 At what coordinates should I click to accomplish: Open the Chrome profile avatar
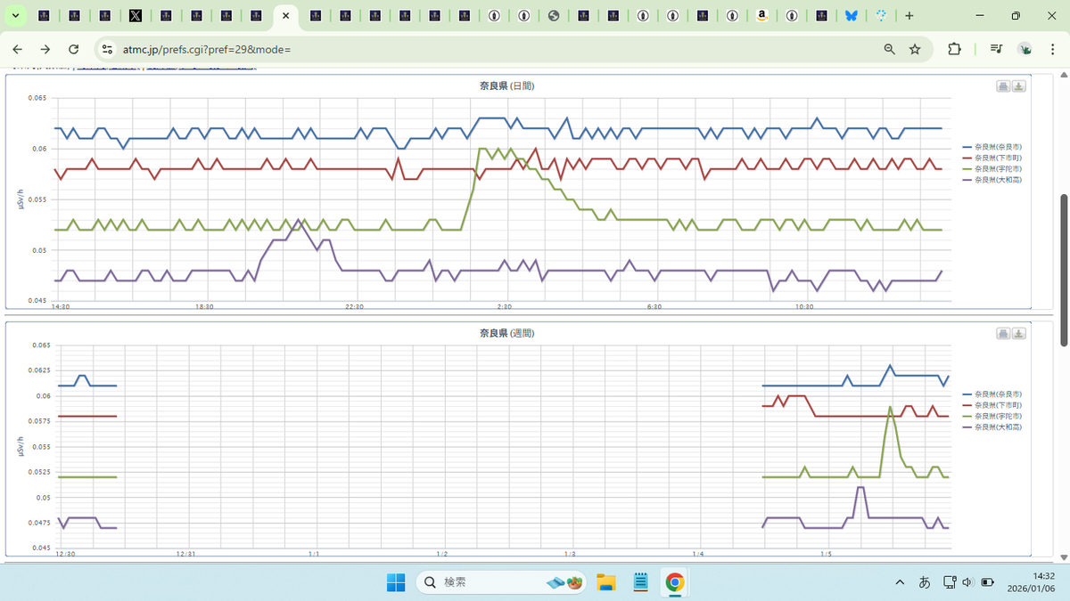pyautogui.click(x=1025, y=49)
